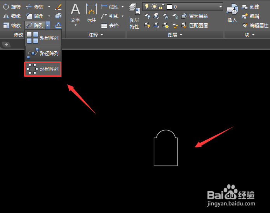
Task: Select the Mirror (镜像) tool
Action: pos(12,16)
